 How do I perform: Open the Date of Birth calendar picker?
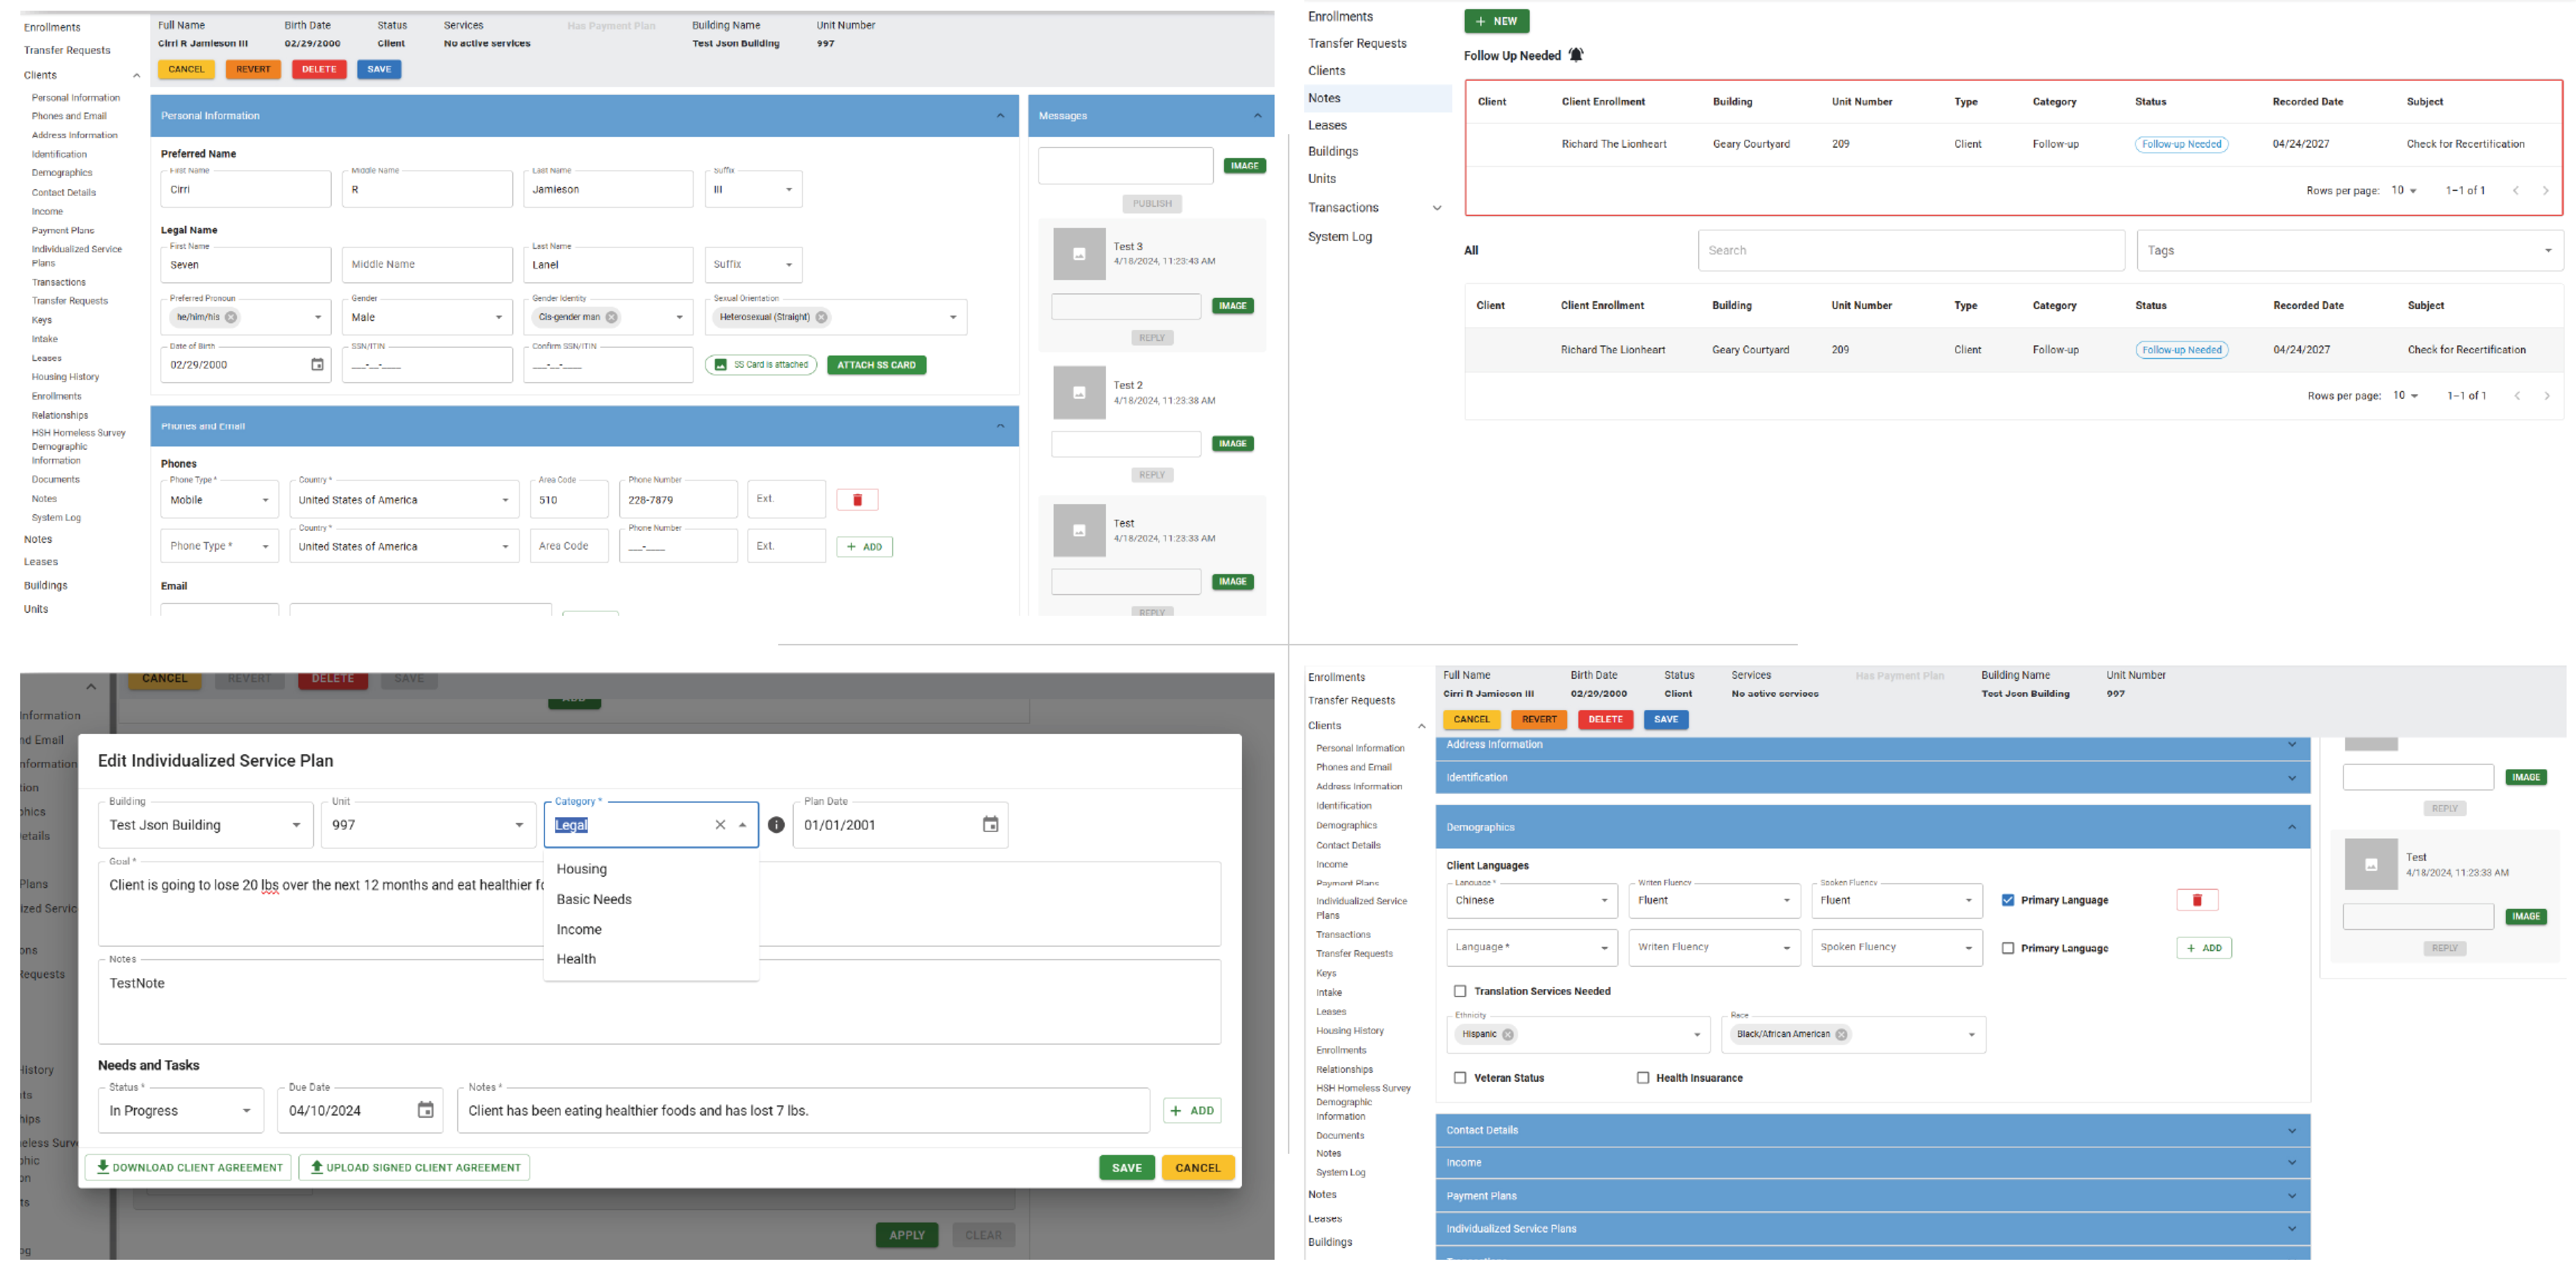[x=317, y=365]
